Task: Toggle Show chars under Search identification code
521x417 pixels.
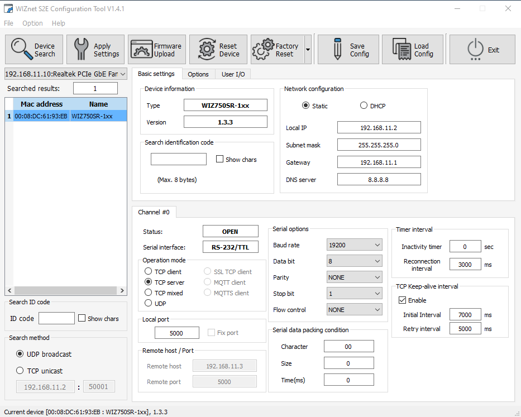Action: pyautogui.click(x=219, y=159)
